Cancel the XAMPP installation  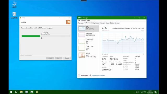click(67, 58)
